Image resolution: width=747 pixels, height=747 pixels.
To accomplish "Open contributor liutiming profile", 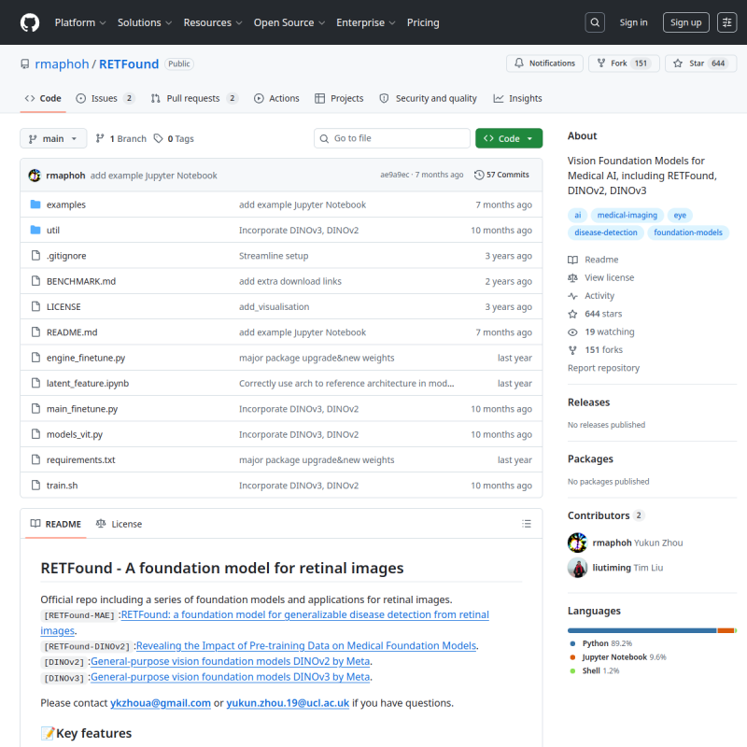I will 612,568.
